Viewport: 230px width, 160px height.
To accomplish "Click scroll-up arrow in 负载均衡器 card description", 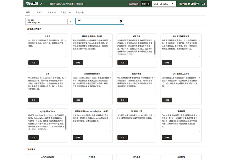I will (155, 78).
